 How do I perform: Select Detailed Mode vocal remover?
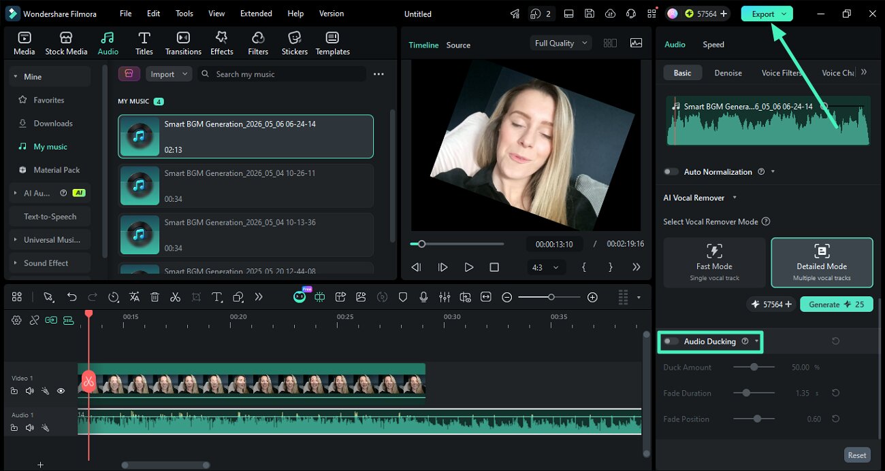click(822, 262)
